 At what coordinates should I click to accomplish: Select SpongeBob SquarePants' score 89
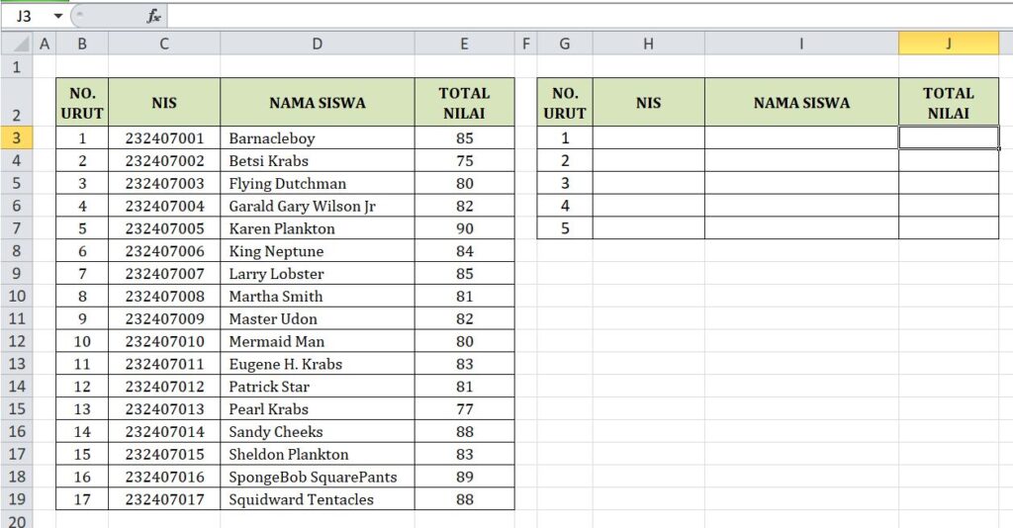(x=465, y=477)
